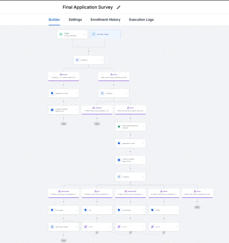Viewport: 229px width, 243px height.
Task: Select the None branch next to the Unfortunately Branch
Action: 114,76
